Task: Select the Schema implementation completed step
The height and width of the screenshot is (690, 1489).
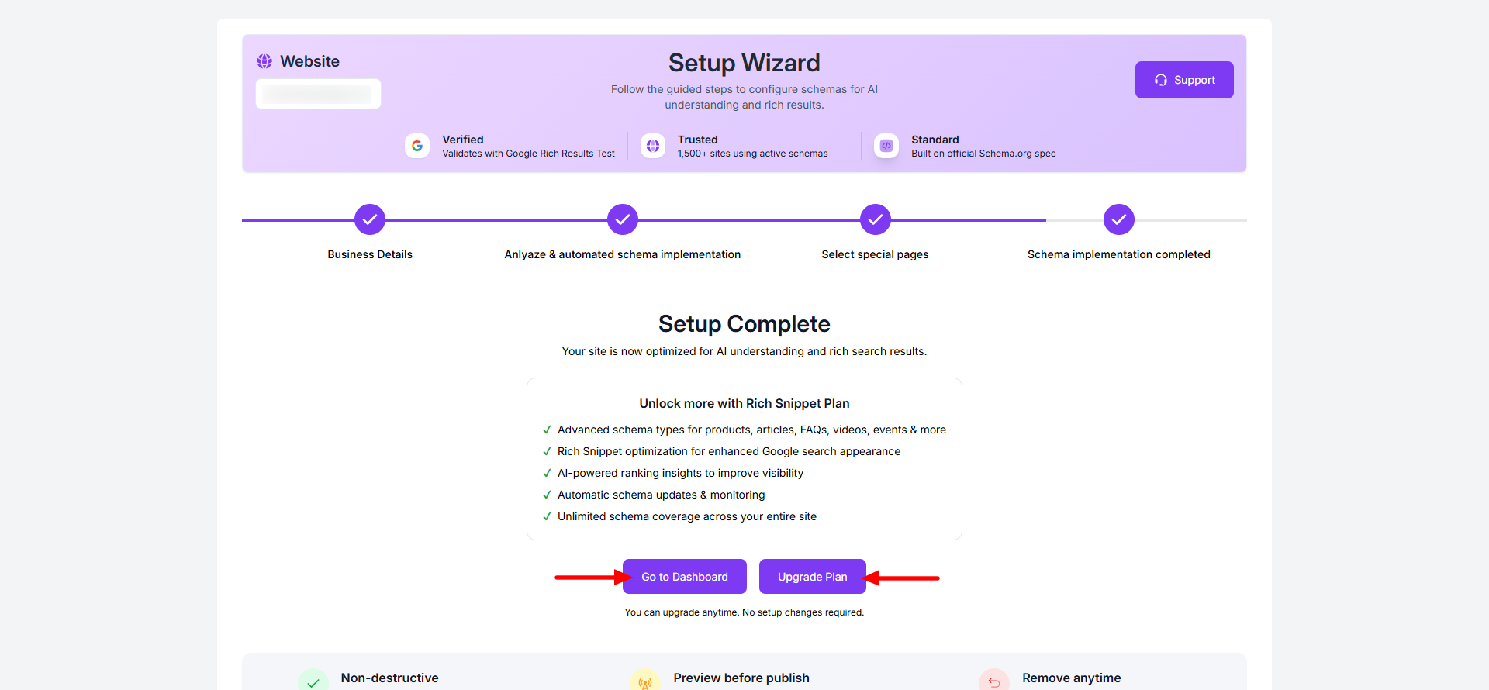Action: click(1119, 220)
